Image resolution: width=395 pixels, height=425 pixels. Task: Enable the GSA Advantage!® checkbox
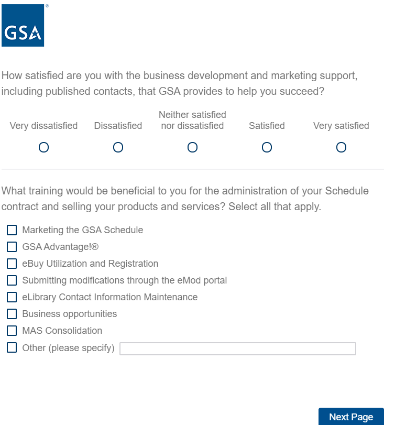tap(12, 247)
